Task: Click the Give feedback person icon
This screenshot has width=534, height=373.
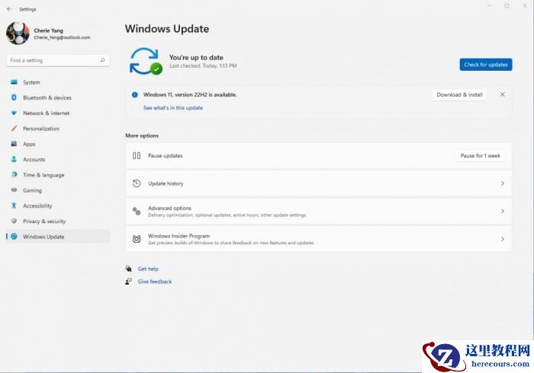Action: [128, 282]
